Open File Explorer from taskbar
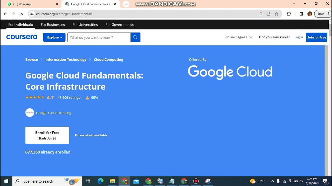The width and height of the screenshot is (332, 186). [112, 181]
